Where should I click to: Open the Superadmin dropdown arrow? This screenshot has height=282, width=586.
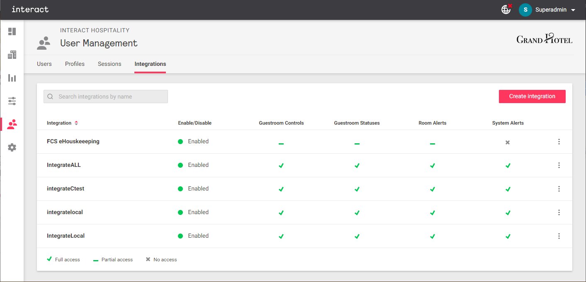pyautogui.click(x=573, y=10)
